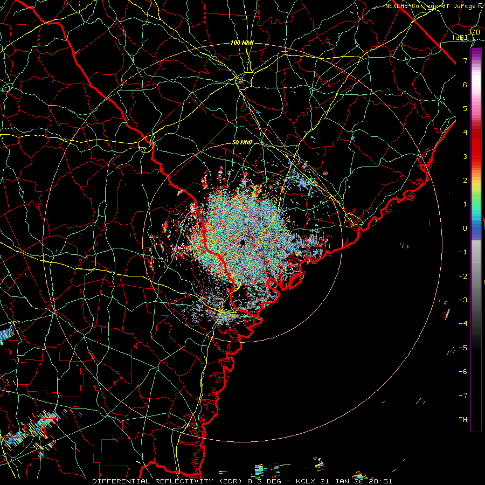Click the "7" value on the color scale
This screenshot has width=485, height=485.
[x=465, y=60]
